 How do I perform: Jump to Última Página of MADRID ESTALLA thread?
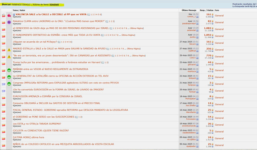pos(133,49)
